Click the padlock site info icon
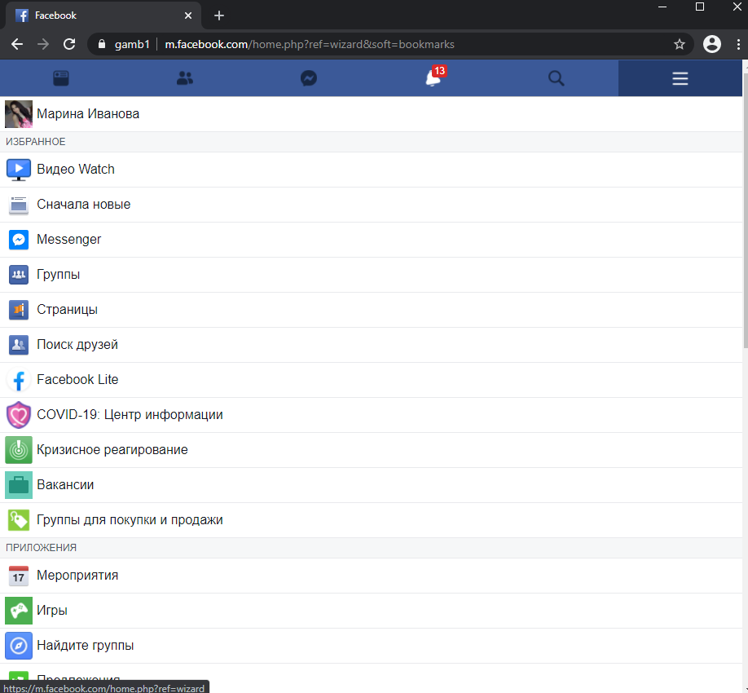 (101, 44)
